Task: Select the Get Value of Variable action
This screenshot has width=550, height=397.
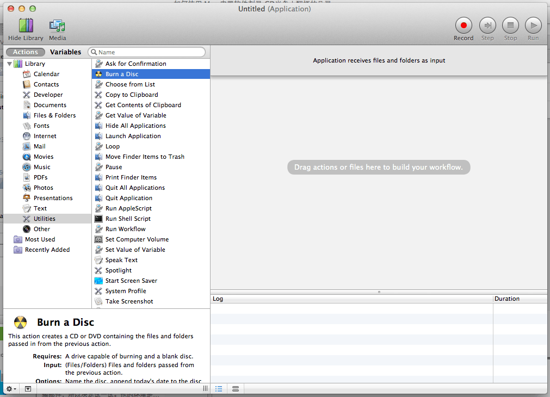Action: (151, 115)
